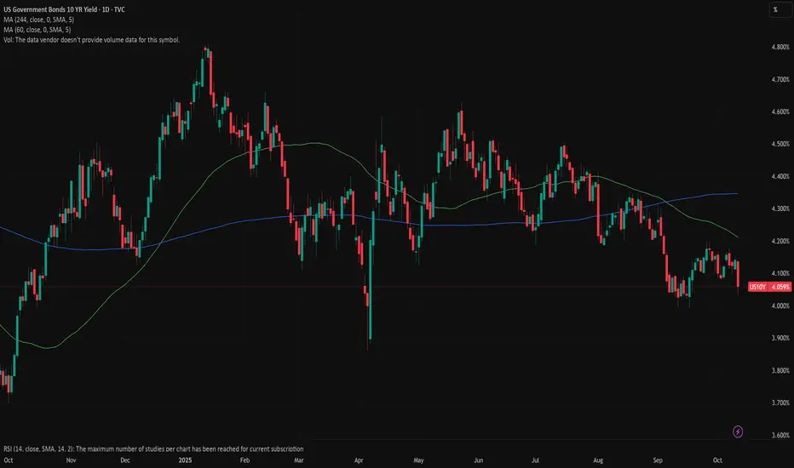This screenshot has width=794, height=468.
Task: Click the Apr label on time axis
Action: point(359,460)
